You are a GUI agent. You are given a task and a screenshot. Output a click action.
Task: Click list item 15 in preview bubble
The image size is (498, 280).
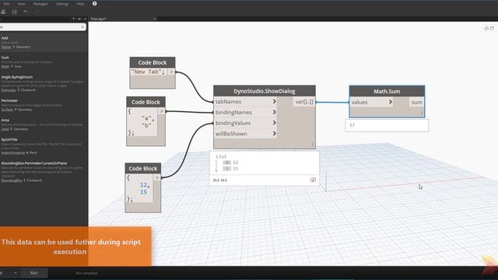pyautogui.click(x=235, y=169)
